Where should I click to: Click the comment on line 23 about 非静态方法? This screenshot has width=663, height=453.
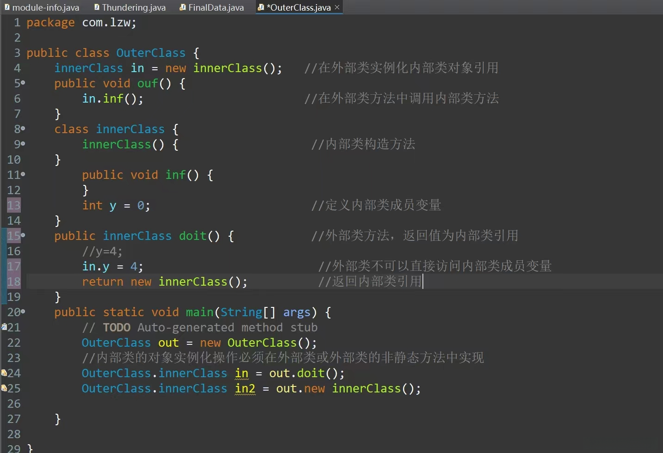click(x=283, y=358)
